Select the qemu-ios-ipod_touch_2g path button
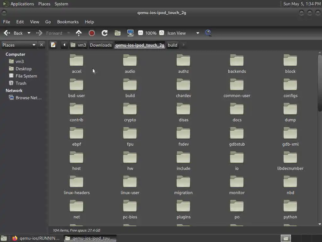Screen dimensions: 322x242 click(x=140, y=45)
